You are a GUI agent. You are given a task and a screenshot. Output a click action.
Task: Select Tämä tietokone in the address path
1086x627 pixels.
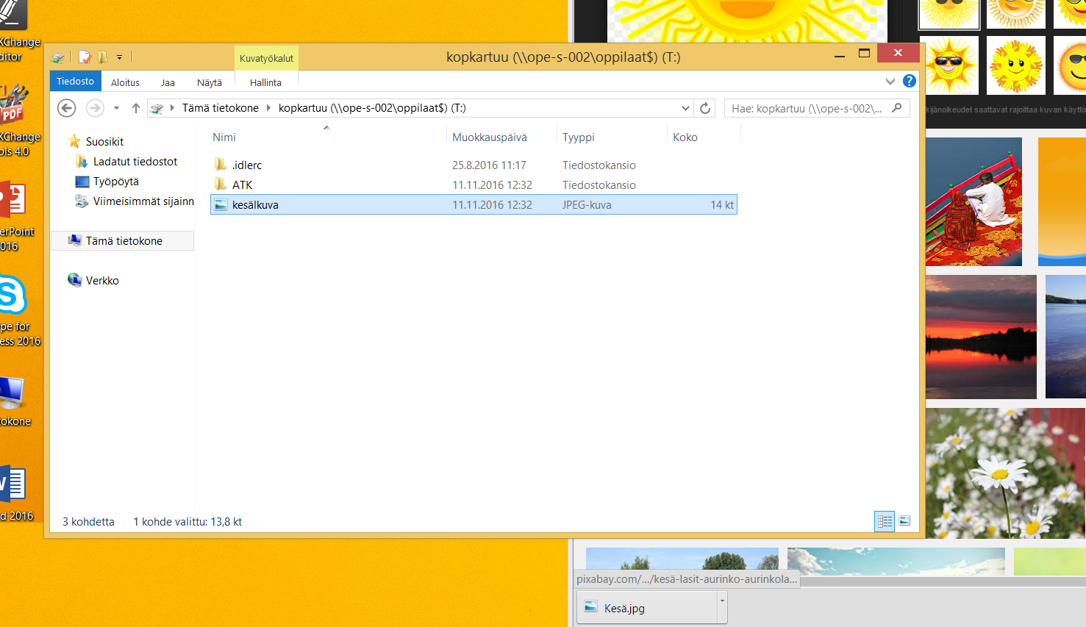tap(220, 108)
